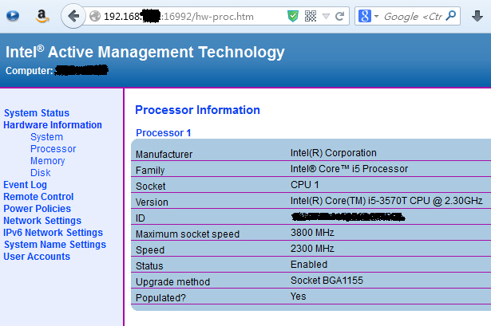Open the User Accounts link
This screenshot has width=491, height=326.
coord(37,257)
